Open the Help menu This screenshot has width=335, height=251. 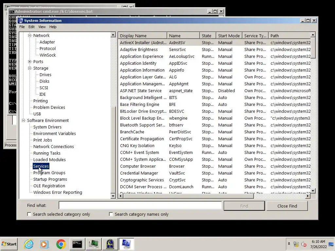click(x=53, y=27)
